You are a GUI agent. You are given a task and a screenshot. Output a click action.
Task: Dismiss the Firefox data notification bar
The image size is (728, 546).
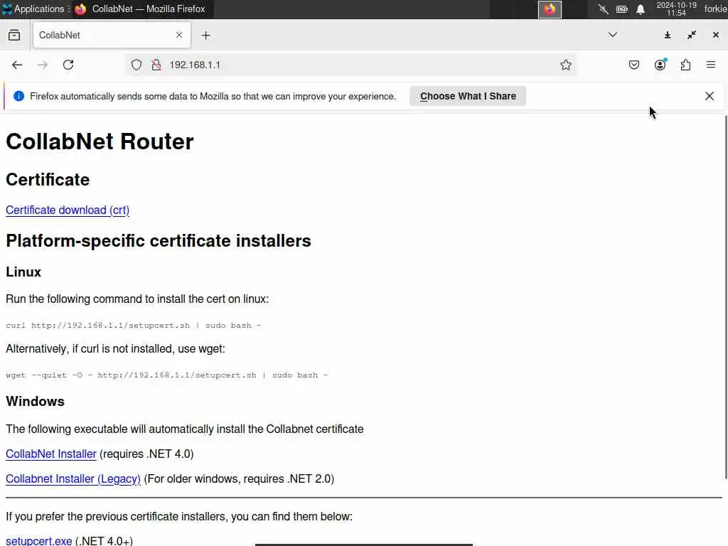(x=710, y=96)
